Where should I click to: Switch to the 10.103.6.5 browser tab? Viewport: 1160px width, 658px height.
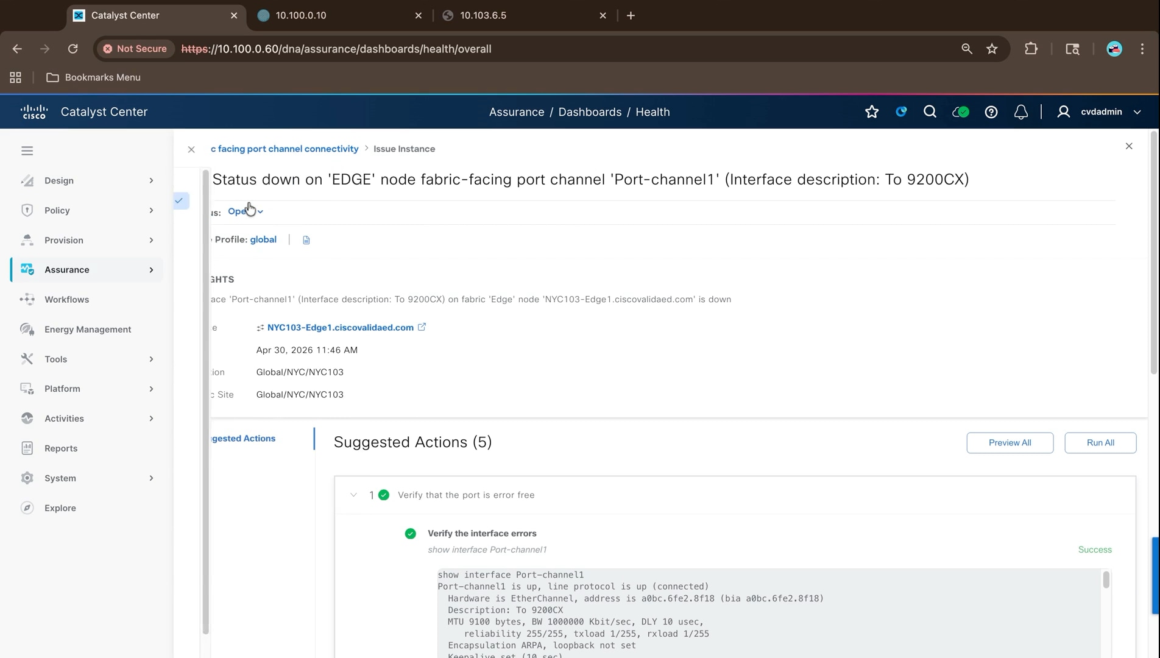click(524, 15)
